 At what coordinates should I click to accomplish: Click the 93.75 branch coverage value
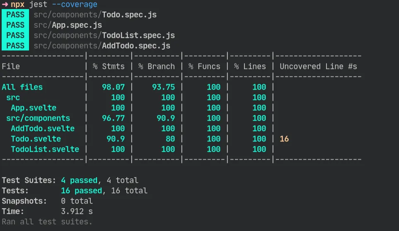pyautogui.click(x=163, y=87)
